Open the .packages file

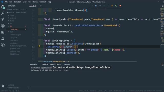point(14,43)
